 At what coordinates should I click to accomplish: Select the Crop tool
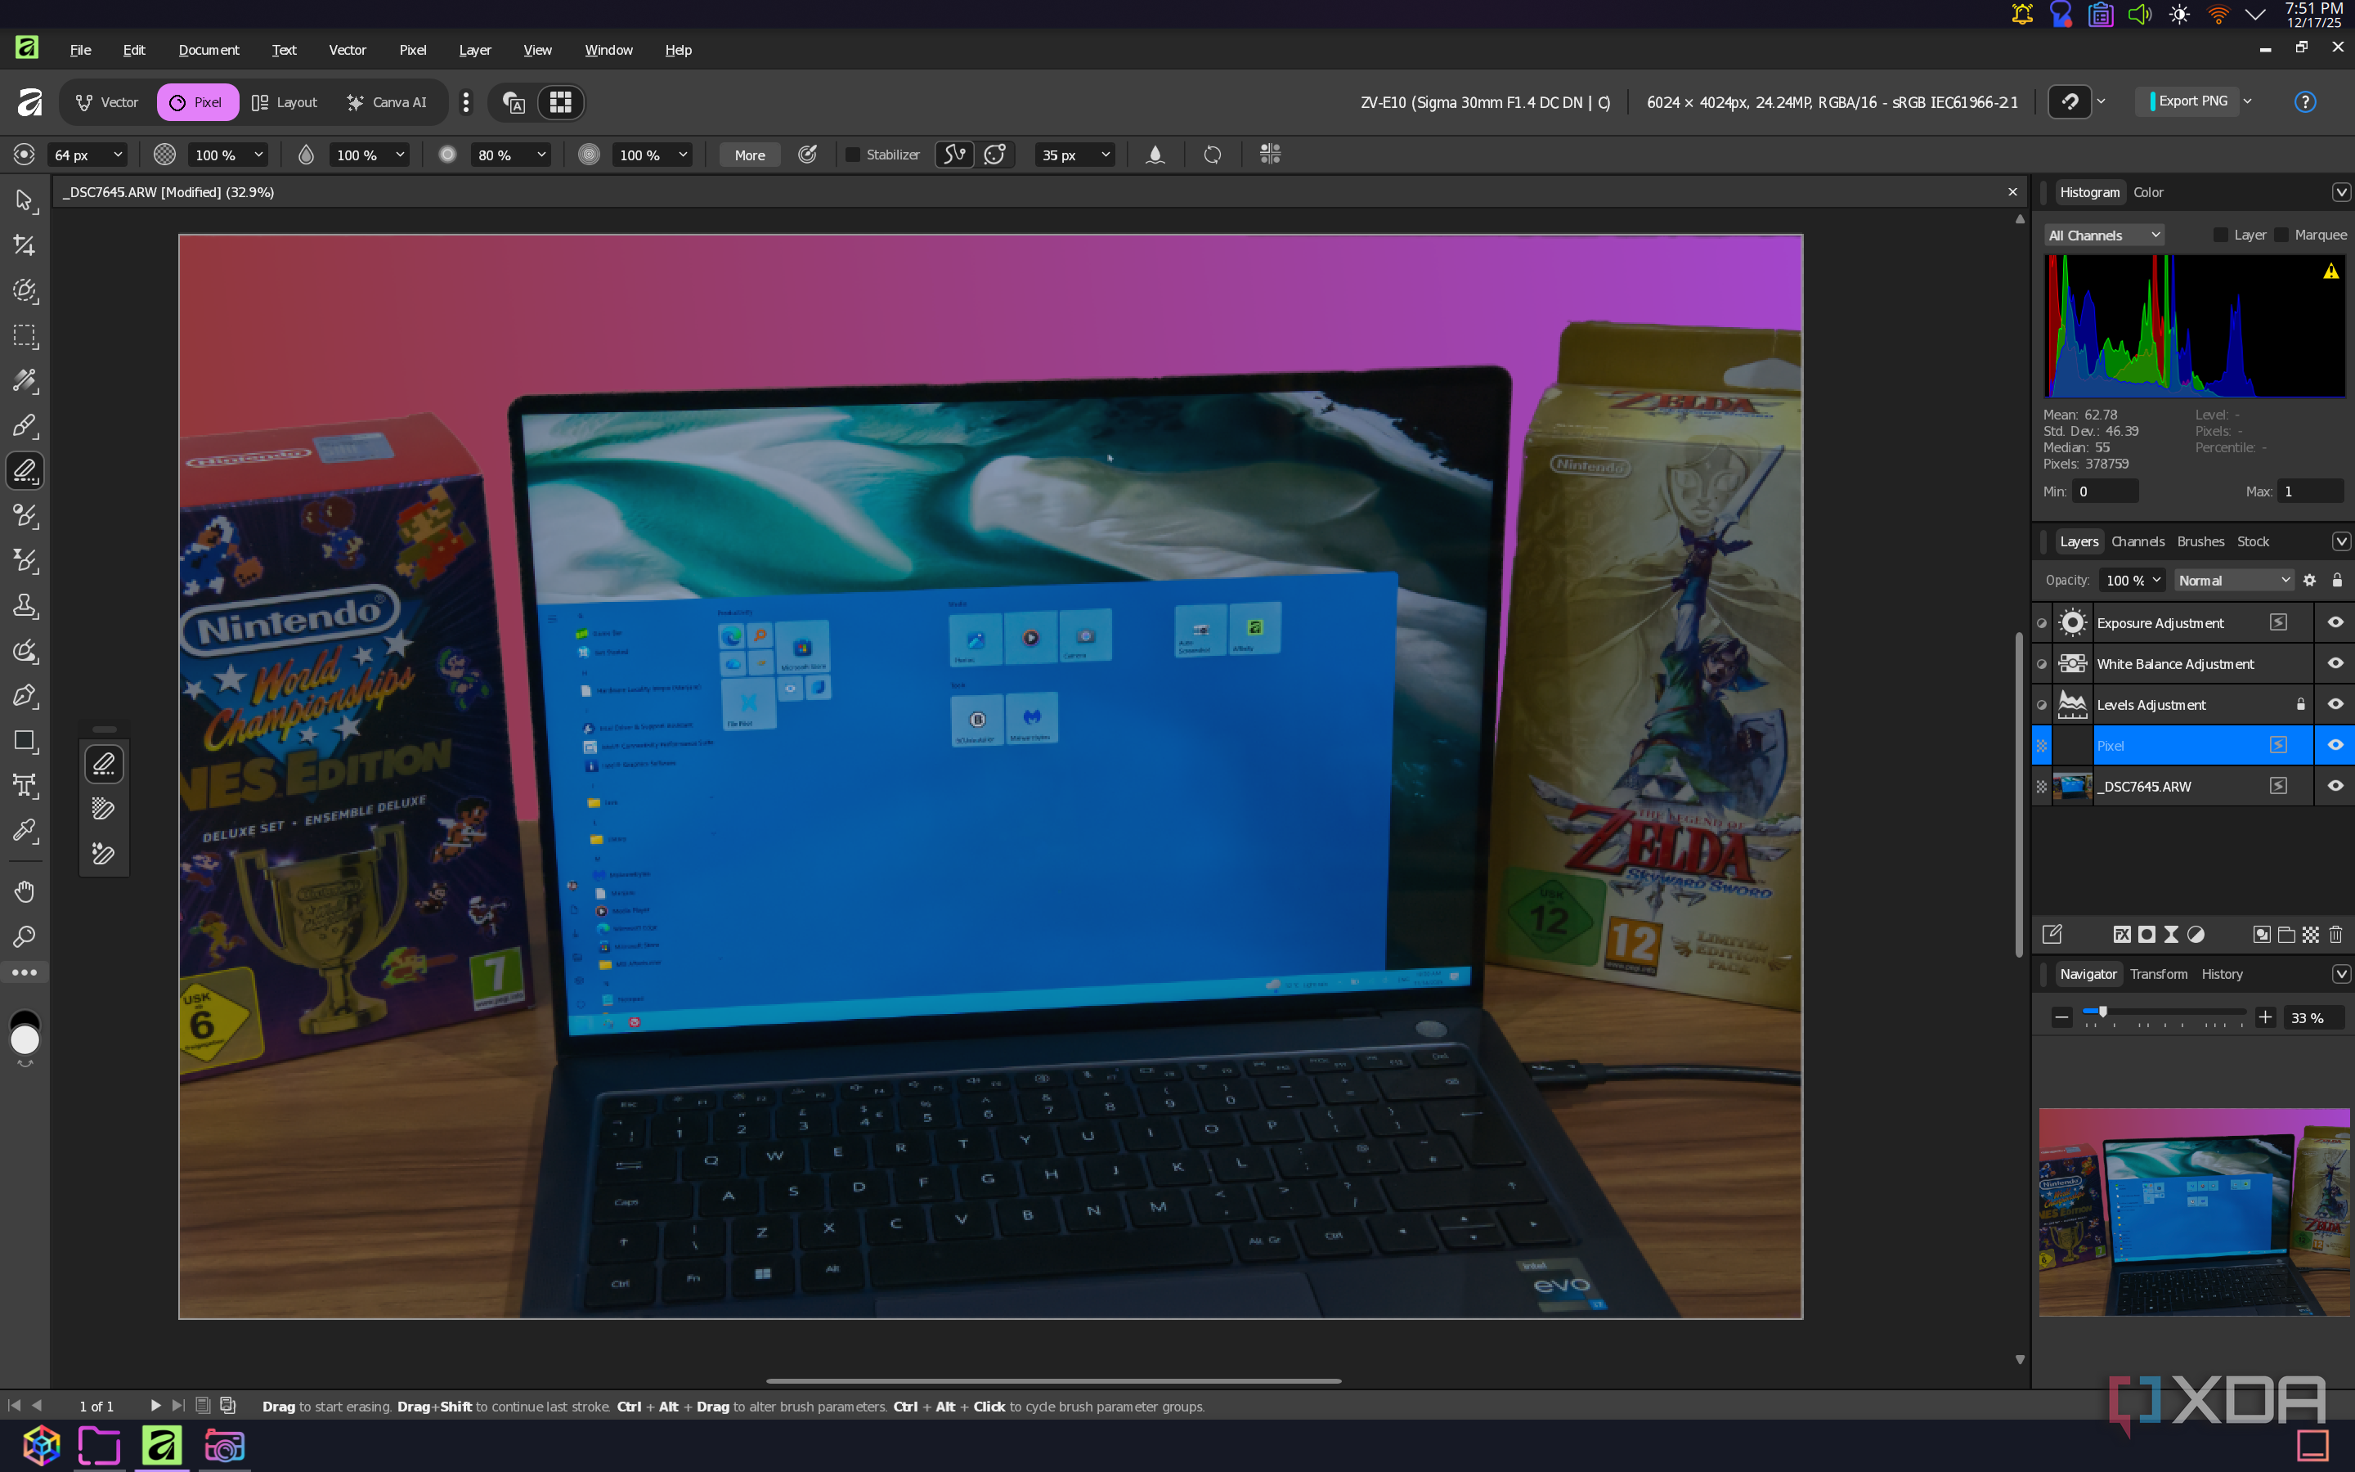(25, 245)
